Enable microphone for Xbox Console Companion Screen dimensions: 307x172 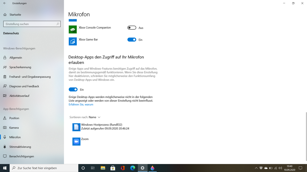[x=132, y=28]
